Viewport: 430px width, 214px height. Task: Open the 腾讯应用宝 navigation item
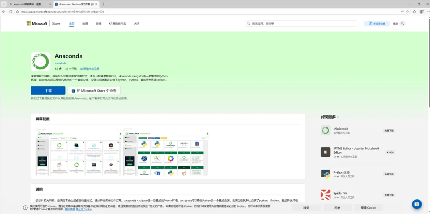(117, 23)
